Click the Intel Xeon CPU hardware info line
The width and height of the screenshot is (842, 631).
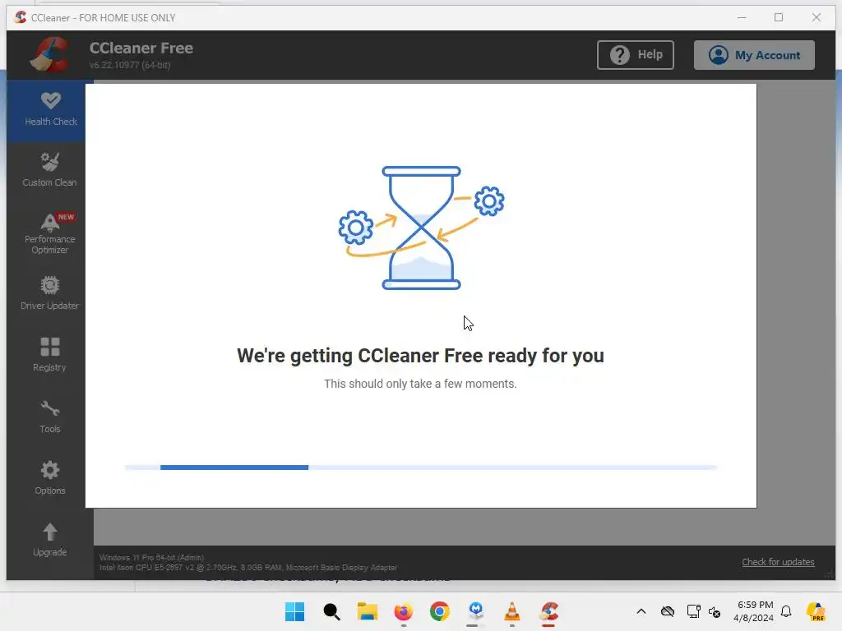click(x=248, y=567)
